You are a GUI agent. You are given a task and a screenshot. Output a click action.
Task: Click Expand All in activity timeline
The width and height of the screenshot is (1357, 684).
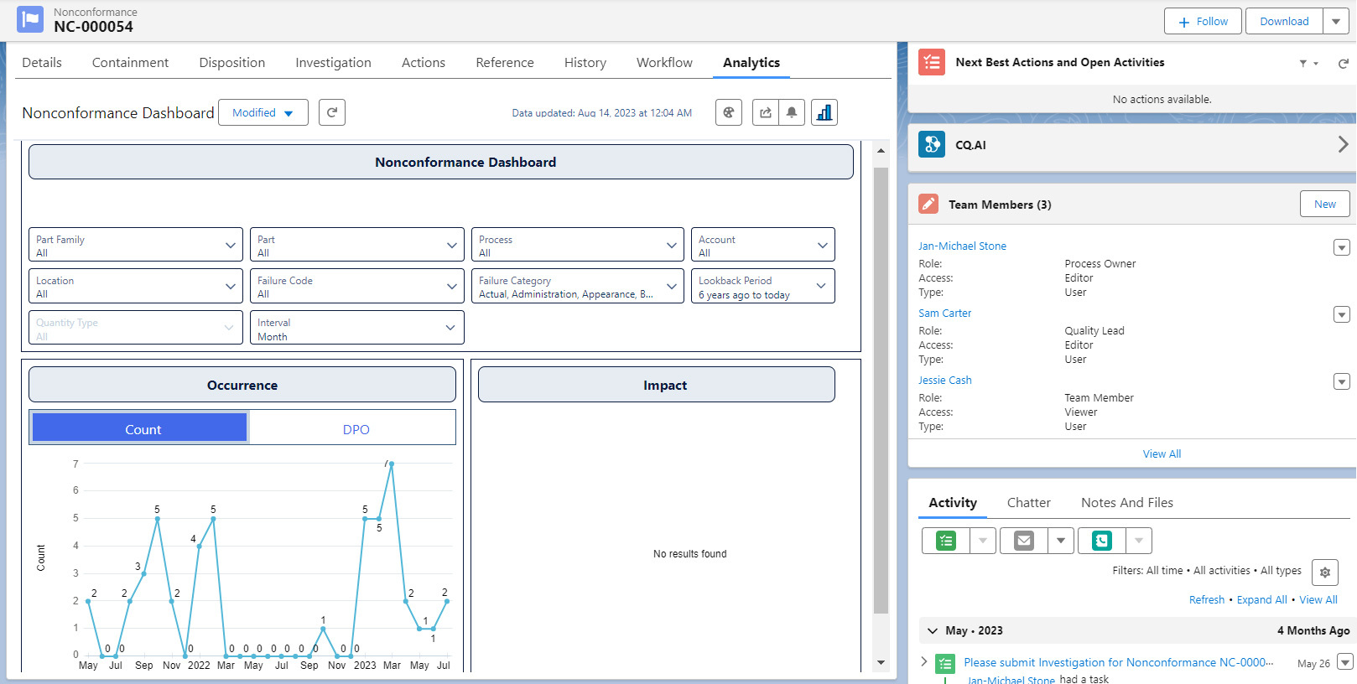coord(1261,600)
